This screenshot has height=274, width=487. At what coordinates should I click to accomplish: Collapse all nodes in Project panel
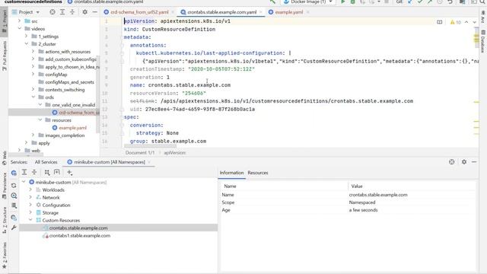point(72,12)
